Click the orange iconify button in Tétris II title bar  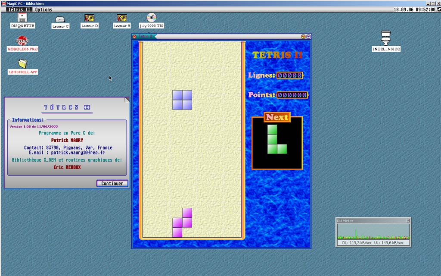(303, 37)
